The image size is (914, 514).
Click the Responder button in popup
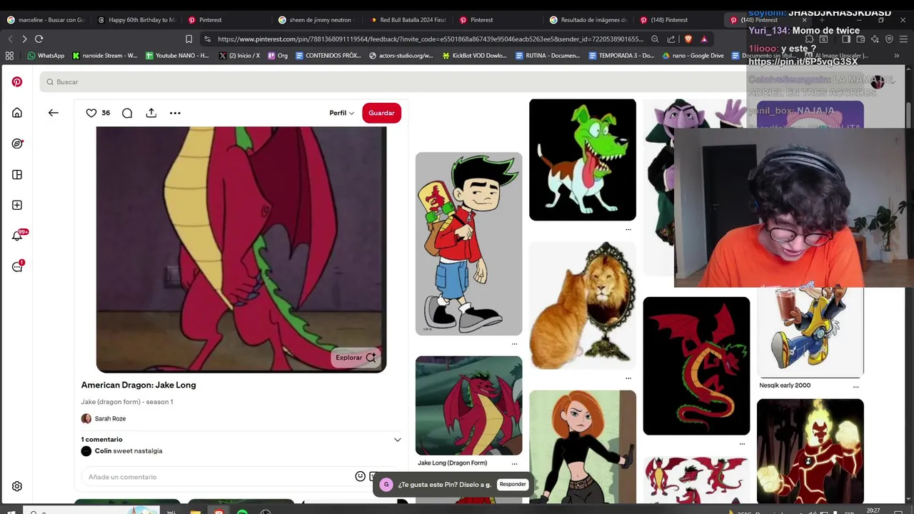(513, 484)
